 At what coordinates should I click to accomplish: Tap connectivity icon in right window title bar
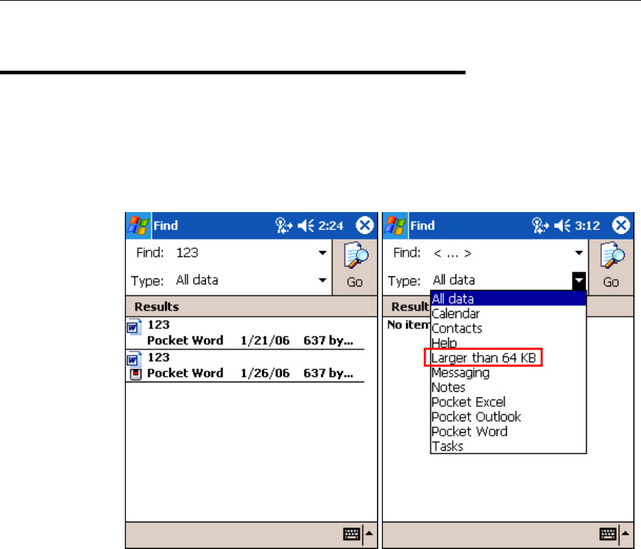tap(540, 226)
